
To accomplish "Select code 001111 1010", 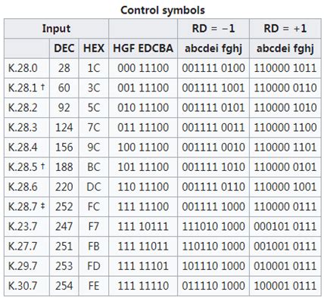I will 213,167.
